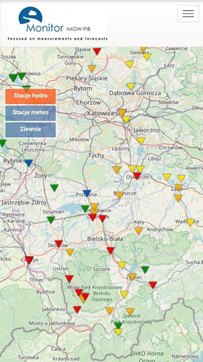Select the blue marker at Pszczyna

pos(87,193)
